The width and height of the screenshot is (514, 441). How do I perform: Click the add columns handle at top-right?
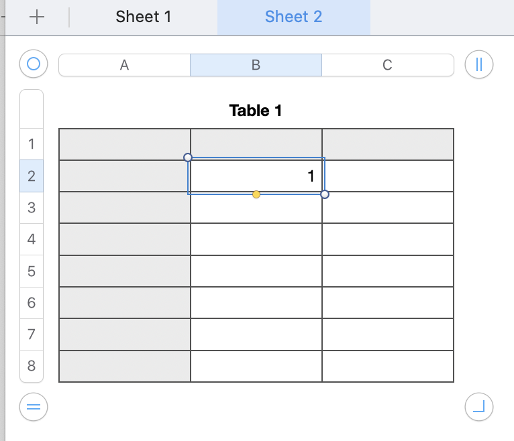[x=478, y=64]
